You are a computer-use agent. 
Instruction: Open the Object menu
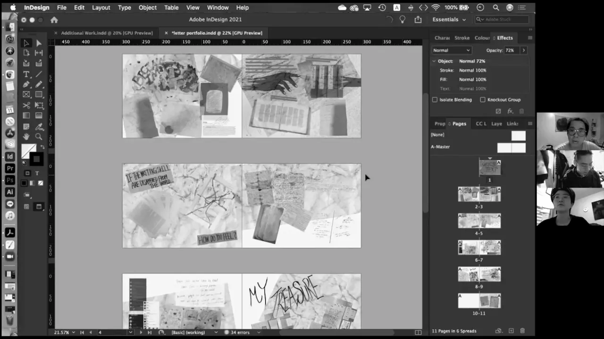148,8
